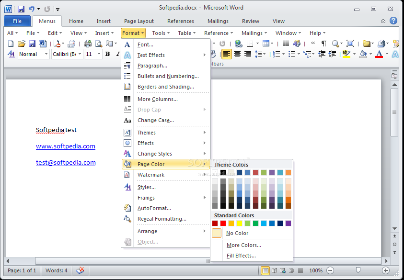This screenshot has width=404, height=280.
Task: Click the Print icon with green check
Action: pos(88,44)
